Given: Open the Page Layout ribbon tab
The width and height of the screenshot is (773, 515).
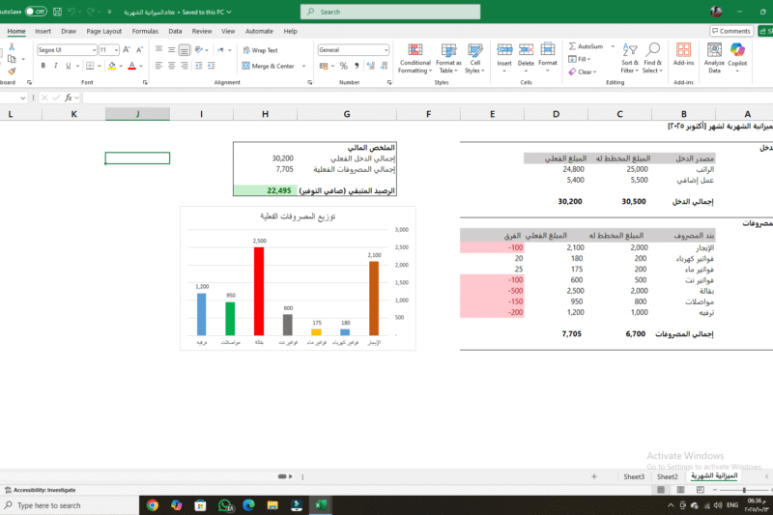Looking at the screenshot, I should point(103,31).
